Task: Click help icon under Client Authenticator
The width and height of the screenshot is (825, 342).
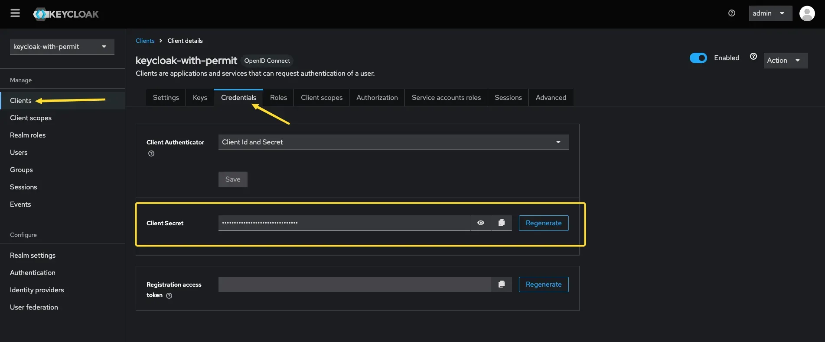Action: 151,153
